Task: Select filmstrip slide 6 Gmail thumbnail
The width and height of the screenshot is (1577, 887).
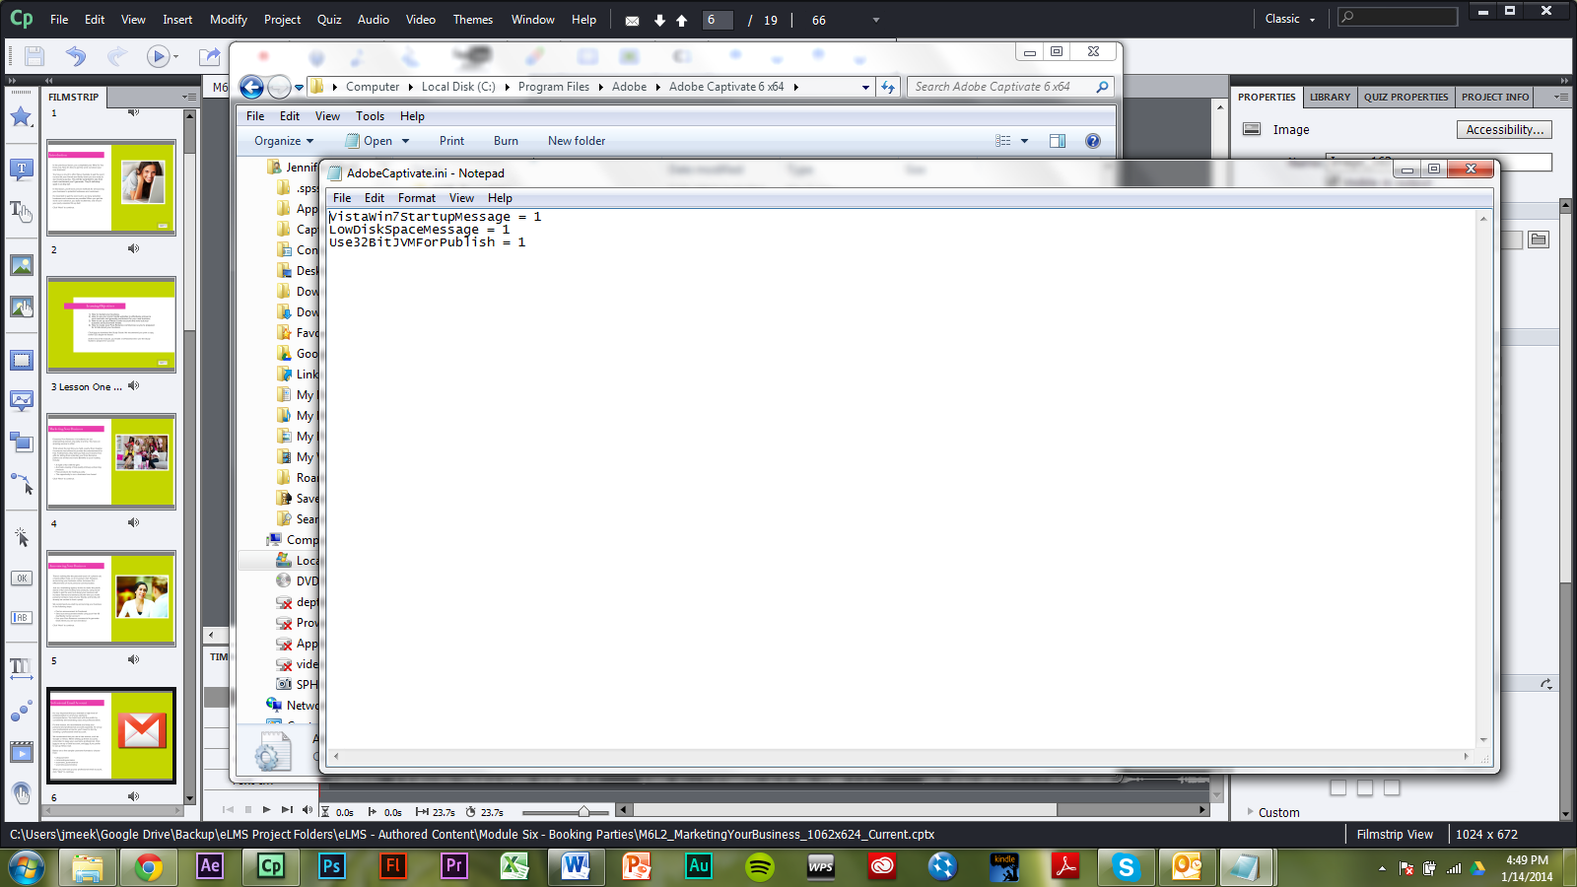Action: point(111,735)
